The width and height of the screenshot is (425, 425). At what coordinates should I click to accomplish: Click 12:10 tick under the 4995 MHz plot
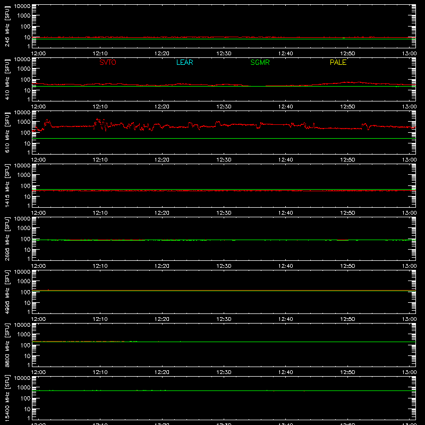100,319
